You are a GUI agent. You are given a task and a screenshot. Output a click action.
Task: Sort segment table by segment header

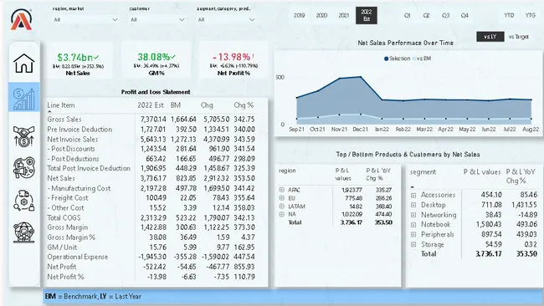click(x=423, y=172)
